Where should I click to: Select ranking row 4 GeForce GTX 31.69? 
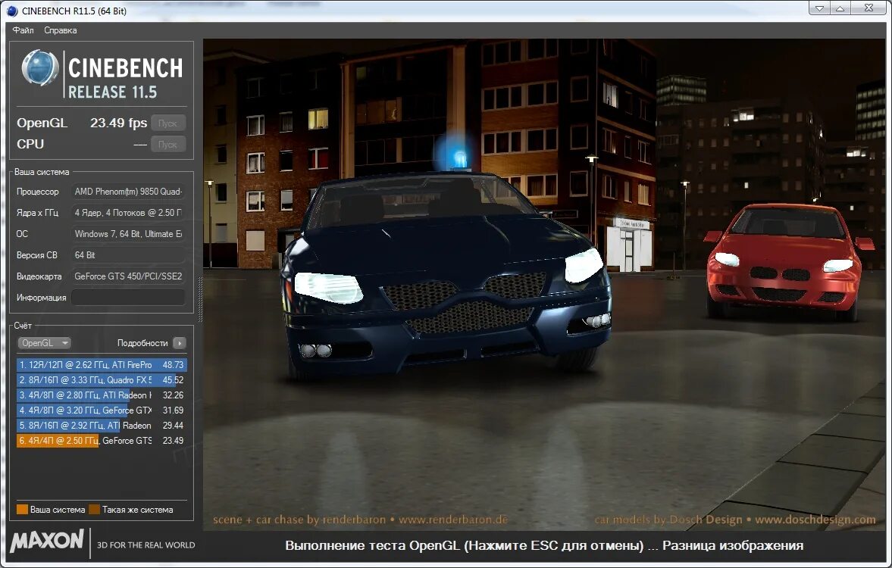coord(102,410)
